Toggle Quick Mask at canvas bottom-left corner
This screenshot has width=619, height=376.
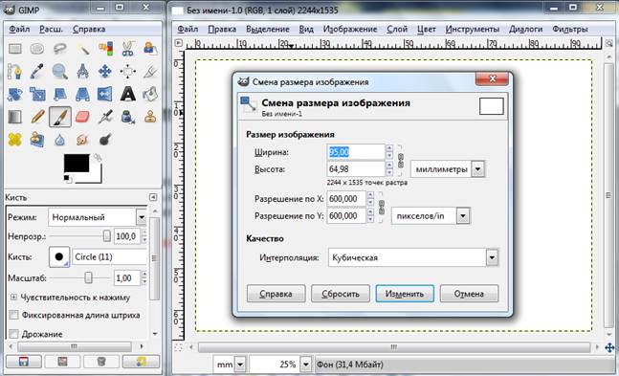[x=179, y=347]
